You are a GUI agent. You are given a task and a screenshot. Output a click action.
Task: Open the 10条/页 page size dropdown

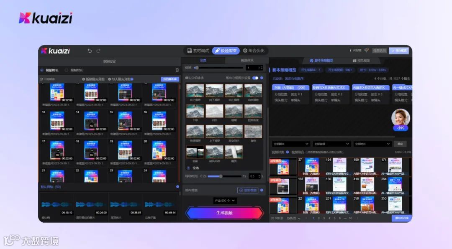(x=293, y=219)
